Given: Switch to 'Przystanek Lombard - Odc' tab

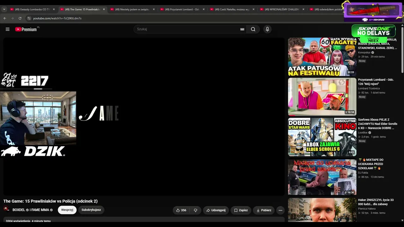Looking at the screenshot, I should click(182, 9).
